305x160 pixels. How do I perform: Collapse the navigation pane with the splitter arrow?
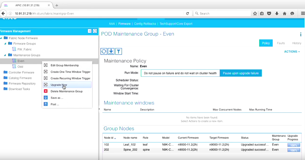[99, 109]
